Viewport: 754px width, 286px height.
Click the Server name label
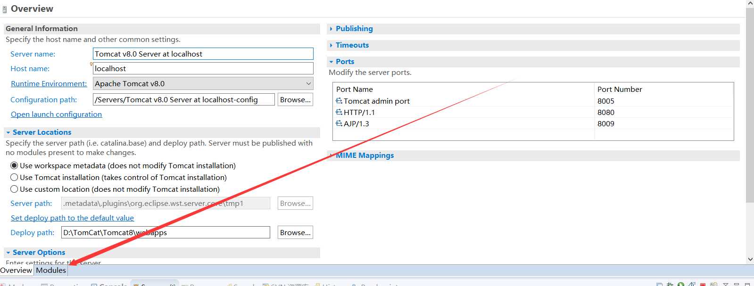click(x=33, y=54)
